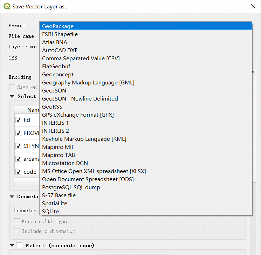Uncheck the fid field checkbox
This screenshot has height=255, width=261.
(x=19, y=120)
